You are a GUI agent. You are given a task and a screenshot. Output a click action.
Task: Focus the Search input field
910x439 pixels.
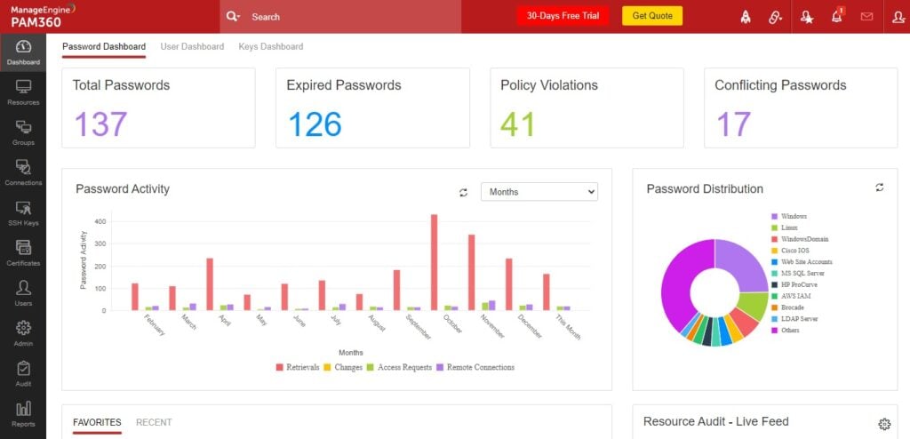354,17
